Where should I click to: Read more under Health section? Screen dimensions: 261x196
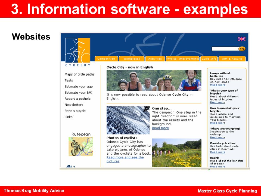pos(217,167)
